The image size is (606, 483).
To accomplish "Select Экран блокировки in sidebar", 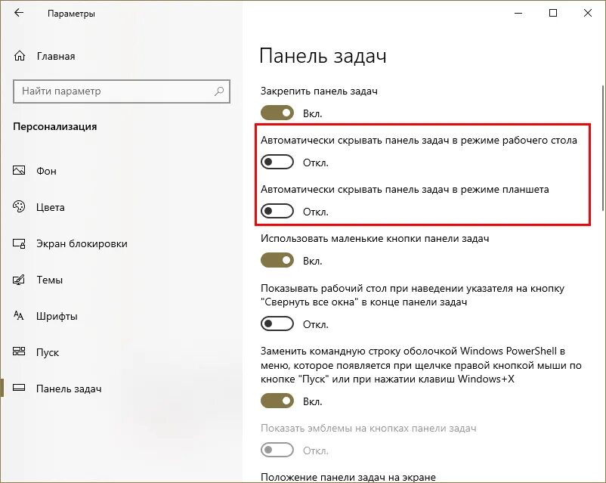I will [x=82, y=243].
